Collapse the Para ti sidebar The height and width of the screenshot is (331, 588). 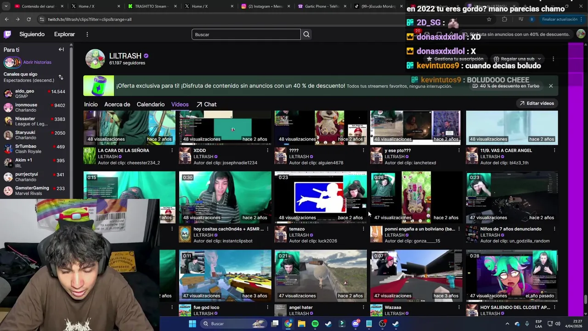(61, 50)
